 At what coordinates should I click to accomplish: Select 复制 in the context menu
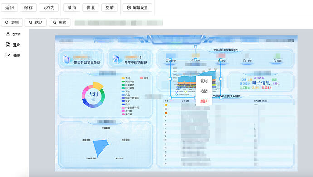tap(204, 81)
